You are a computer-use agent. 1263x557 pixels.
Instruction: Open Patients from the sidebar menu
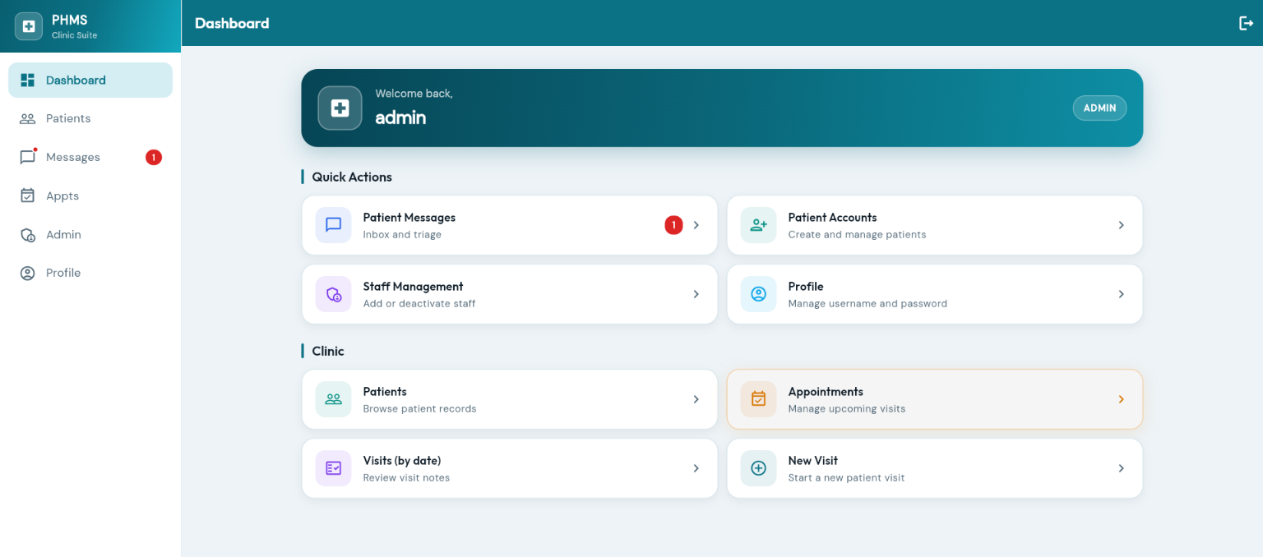(90, 118)
